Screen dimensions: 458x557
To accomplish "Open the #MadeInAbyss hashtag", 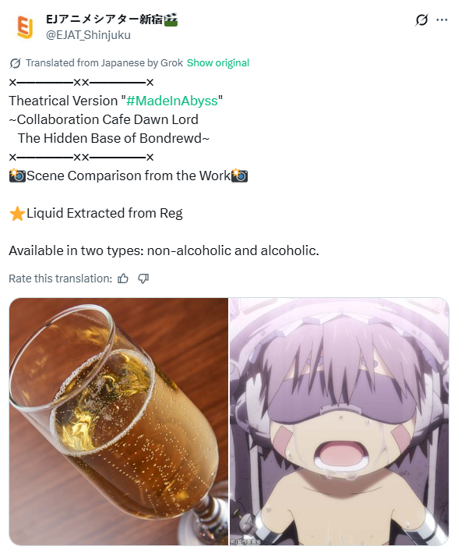I will point(171,101).
